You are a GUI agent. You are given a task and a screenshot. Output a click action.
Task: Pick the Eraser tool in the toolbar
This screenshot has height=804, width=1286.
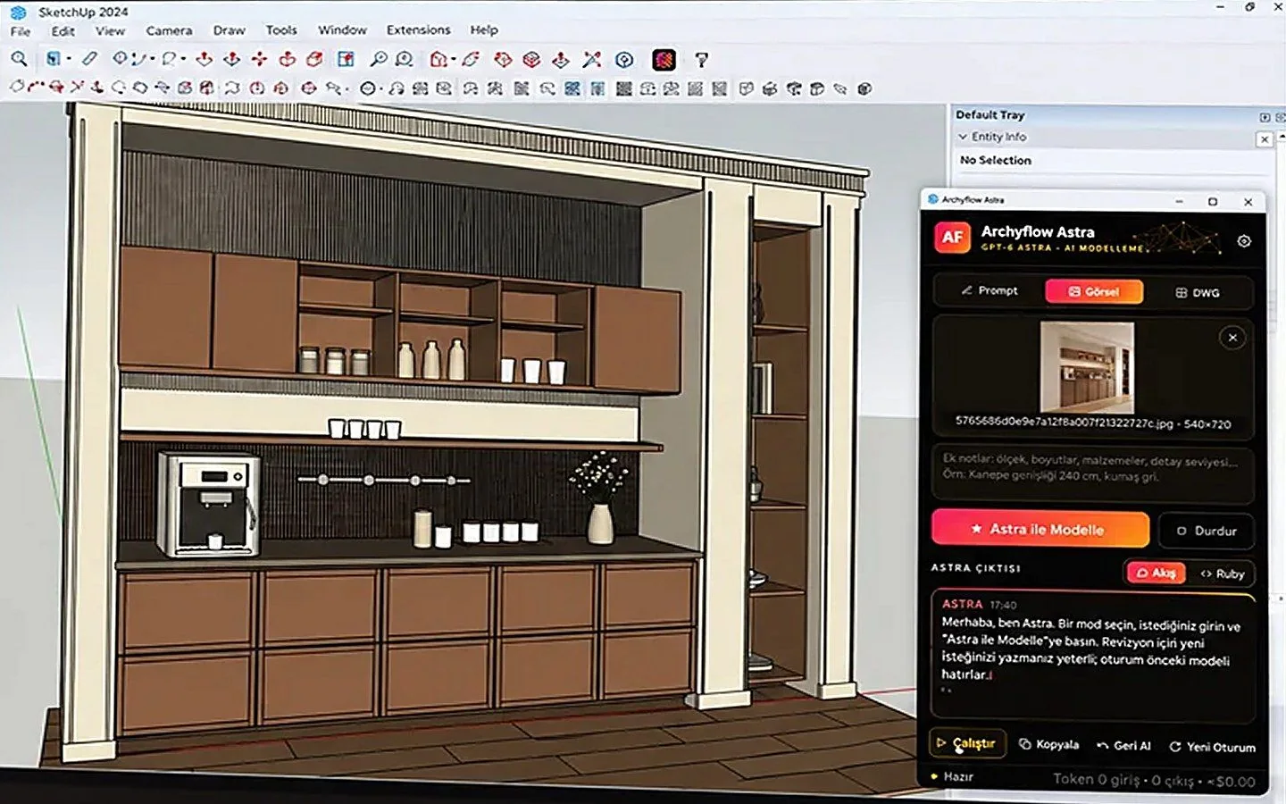pos(89,59)
